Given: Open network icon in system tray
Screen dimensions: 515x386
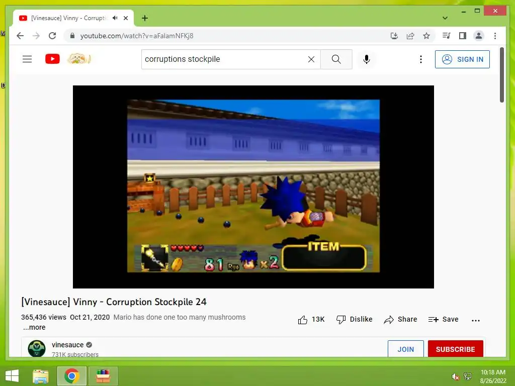Looking at the screenshot, I should [468, 376].
